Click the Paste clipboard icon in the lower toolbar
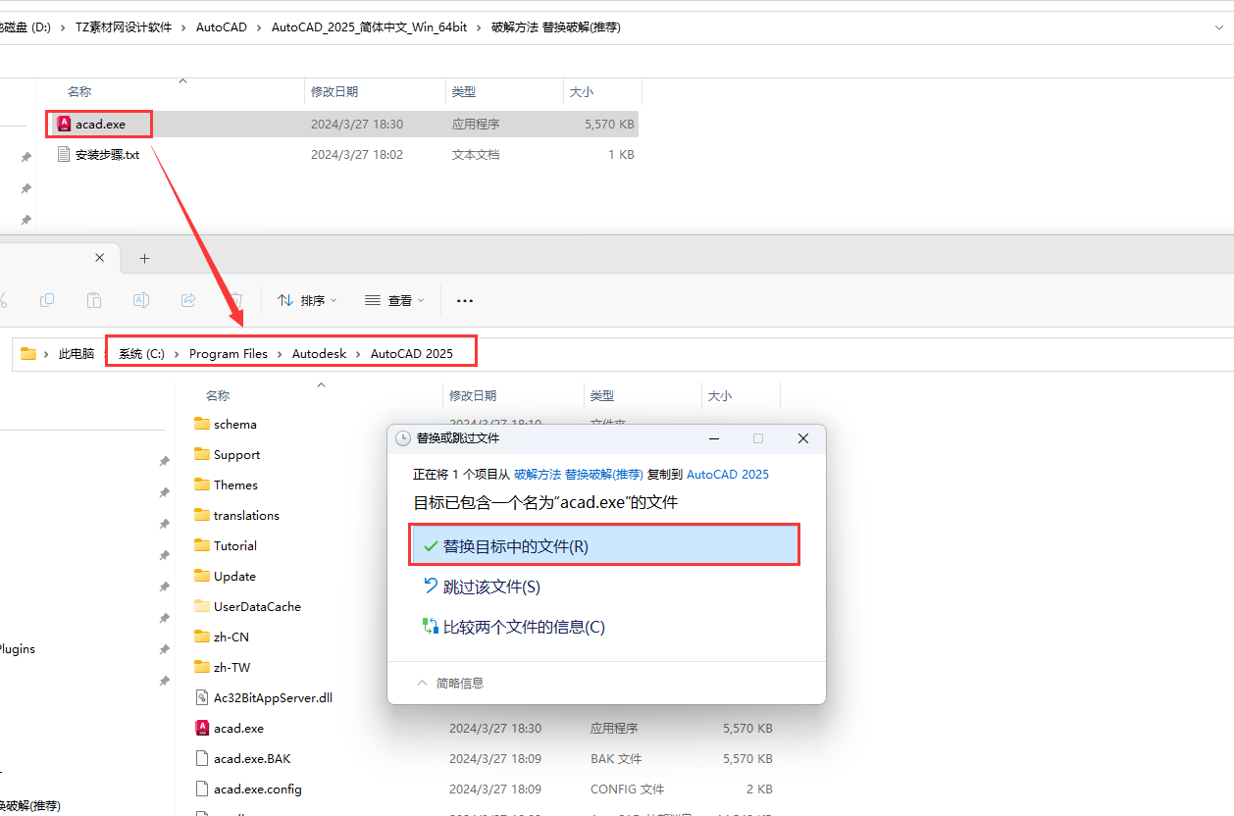The height and width of the screenshot is (816, 1234). tap(94, 300)
